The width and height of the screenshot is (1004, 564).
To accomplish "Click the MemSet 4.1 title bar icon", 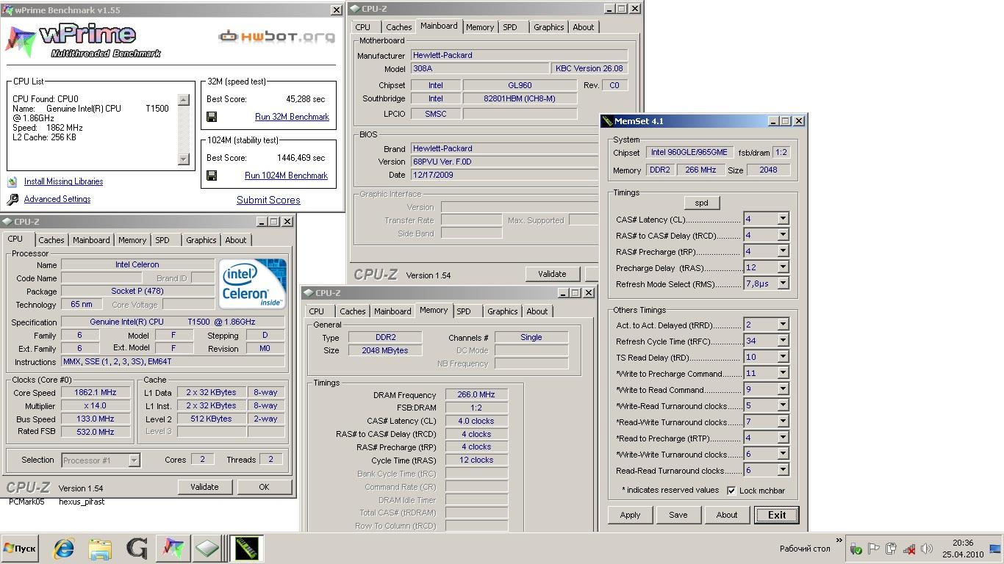I will [x=607, y=121].
